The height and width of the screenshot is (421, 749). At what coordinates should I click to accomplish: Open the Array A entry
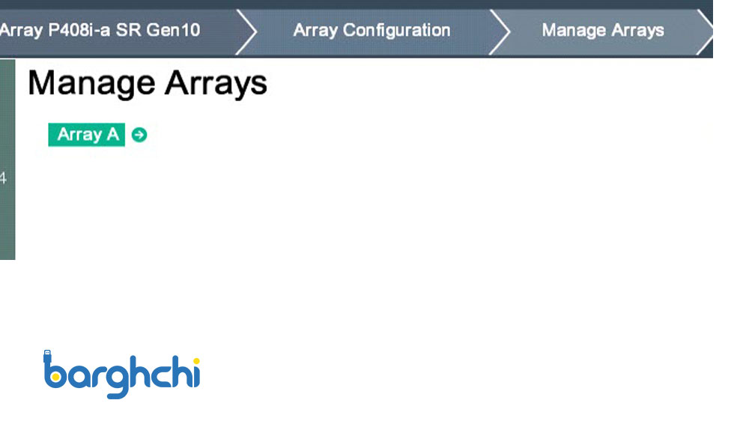pos(87,135)
